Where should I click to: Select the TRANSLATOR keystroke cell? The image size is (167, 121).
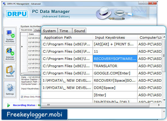click(115, 66)
